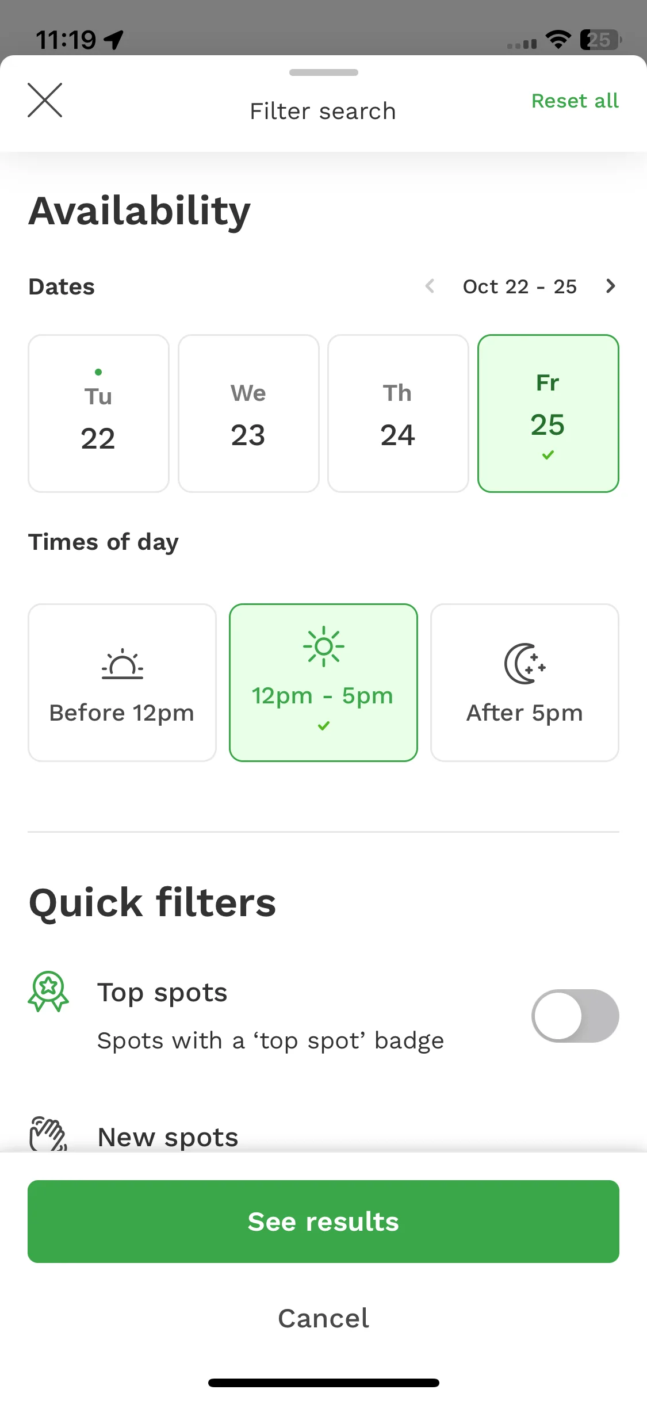The height and width of the screenshot is (1401, 647).
Task: Go to previous date range with left chevron
Action: tap(430, 286)
